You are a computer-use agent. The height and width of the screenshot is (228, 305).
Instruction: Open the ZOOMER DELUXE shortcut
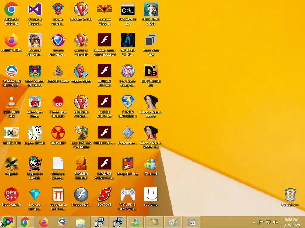81,164
